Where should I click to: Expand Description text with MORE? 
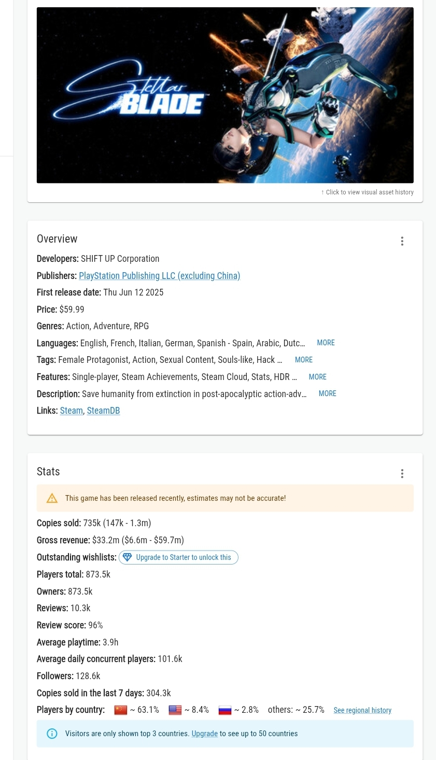[x=327, y=393]
